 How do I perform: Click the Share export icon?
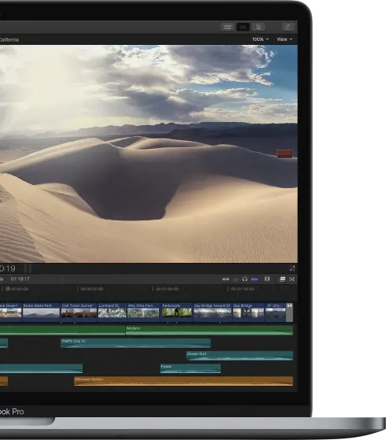click(289, 27)
